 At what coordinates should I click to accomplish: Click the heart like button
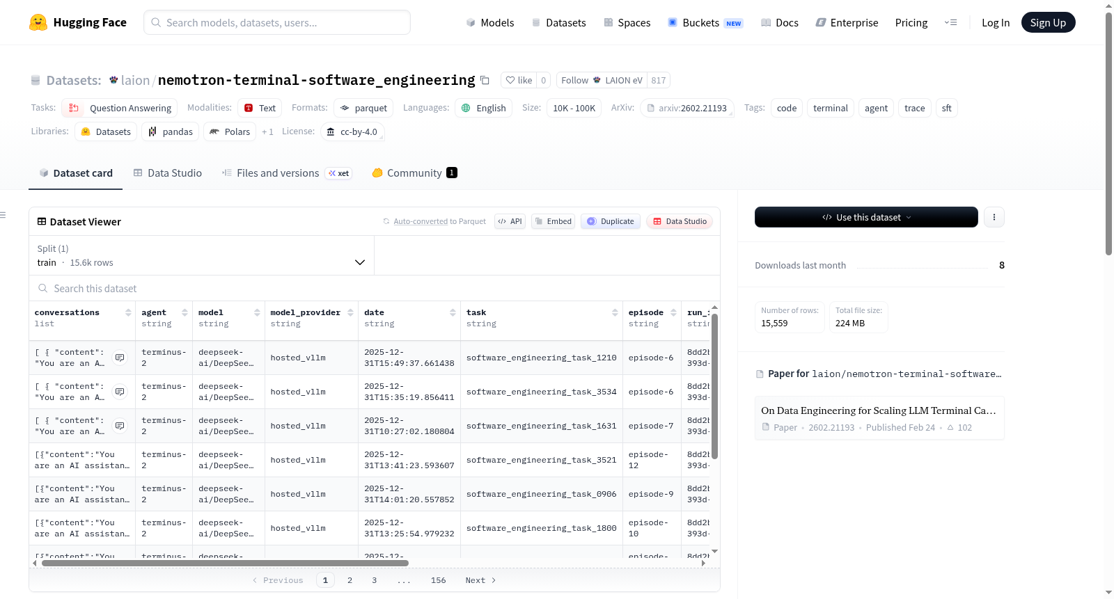coord(519,80)
